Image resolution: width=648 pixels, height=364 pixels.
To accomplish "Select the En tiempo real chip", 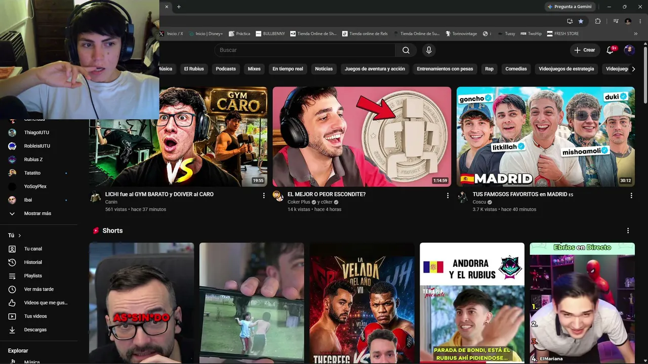I will (x=288, y=69).
